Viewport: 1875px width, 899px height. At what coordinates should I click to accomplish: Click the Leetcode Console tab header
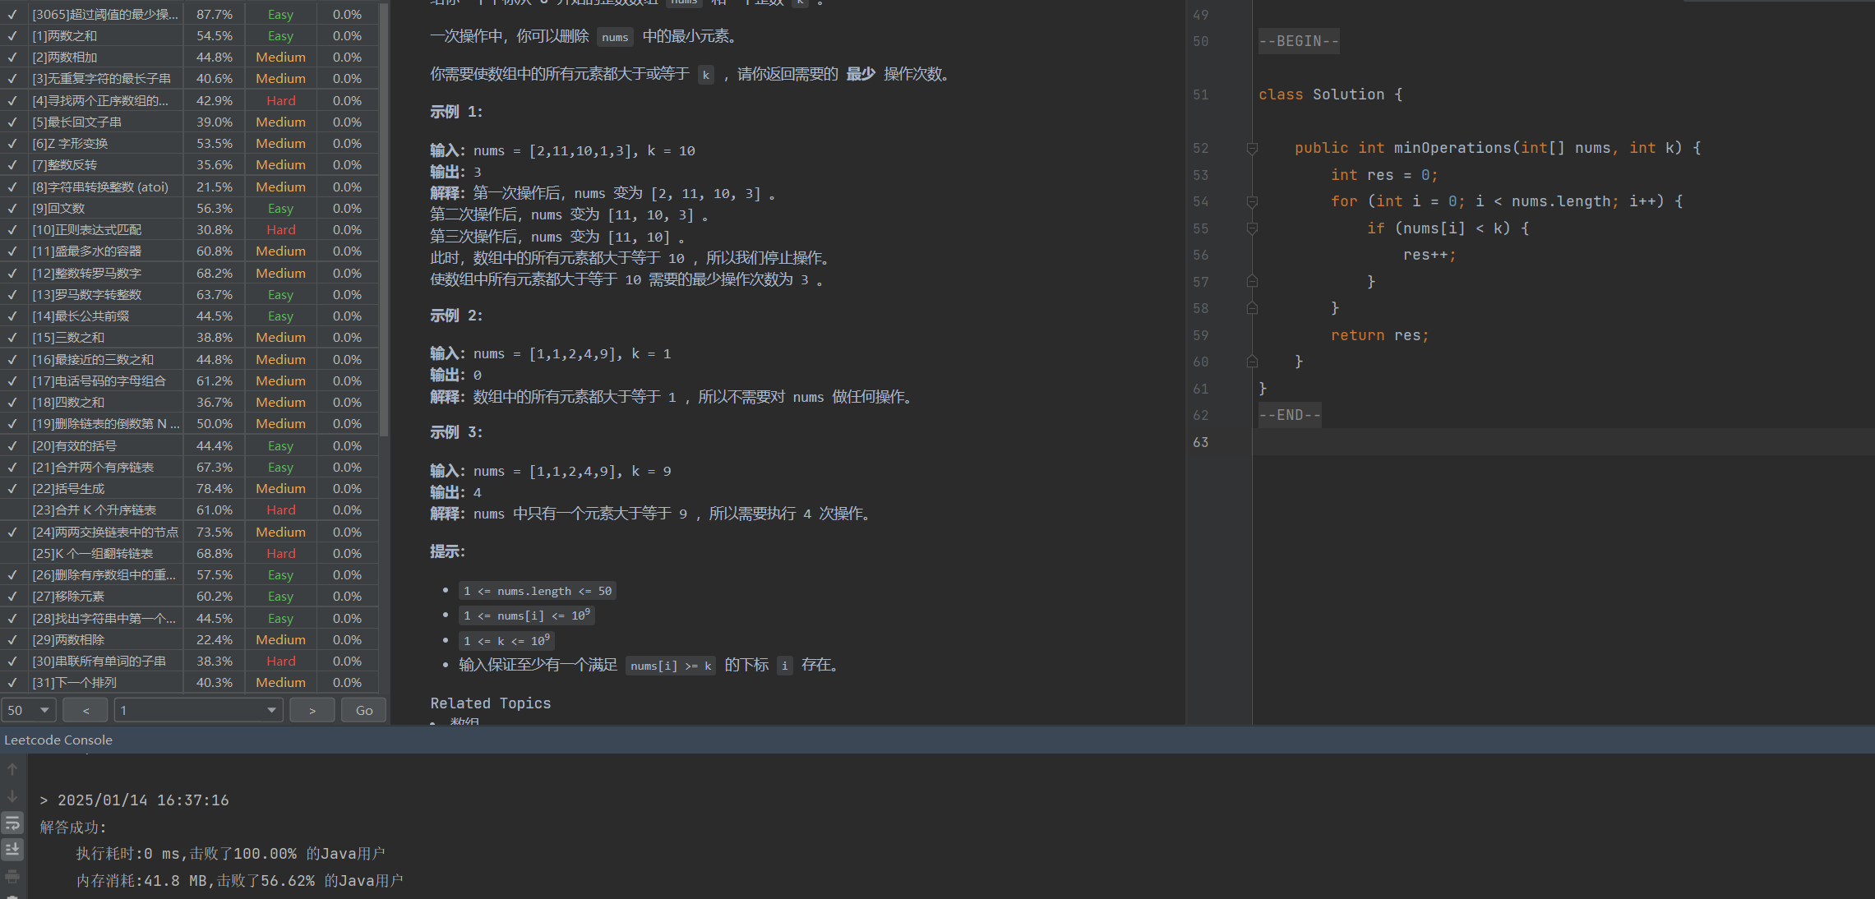[58, 740]
